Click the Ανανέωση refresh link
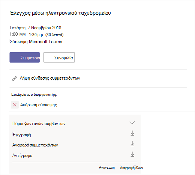 pyautogui.click(x=107, y=167)
